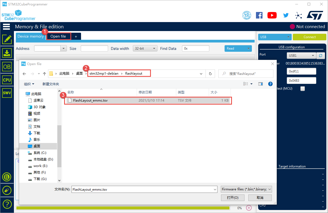Open the 组织 organize menu
Image resolution: width=328 pixels, height=213 pixels.
tap(29, 84)
